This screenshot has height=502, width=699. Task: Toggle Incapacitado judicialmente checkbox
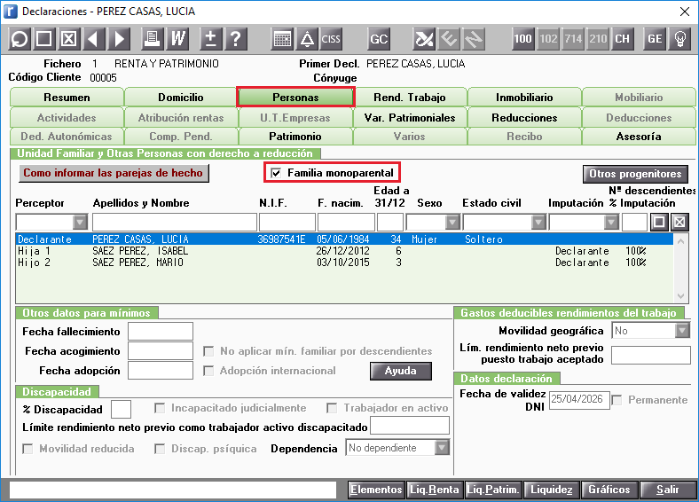coord(159,408)
